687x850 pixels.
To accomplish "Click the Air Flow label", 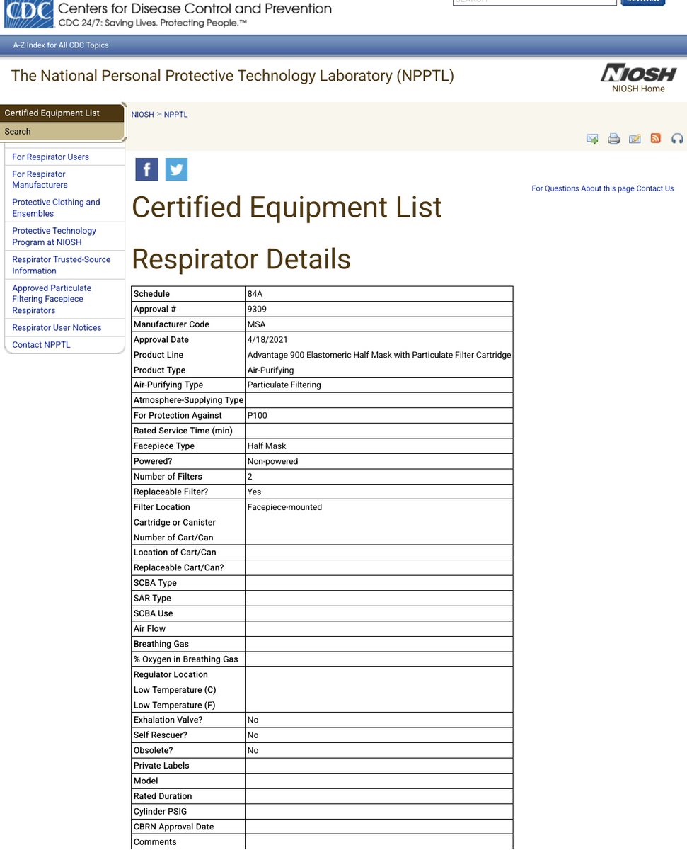I will coord(149,629).
